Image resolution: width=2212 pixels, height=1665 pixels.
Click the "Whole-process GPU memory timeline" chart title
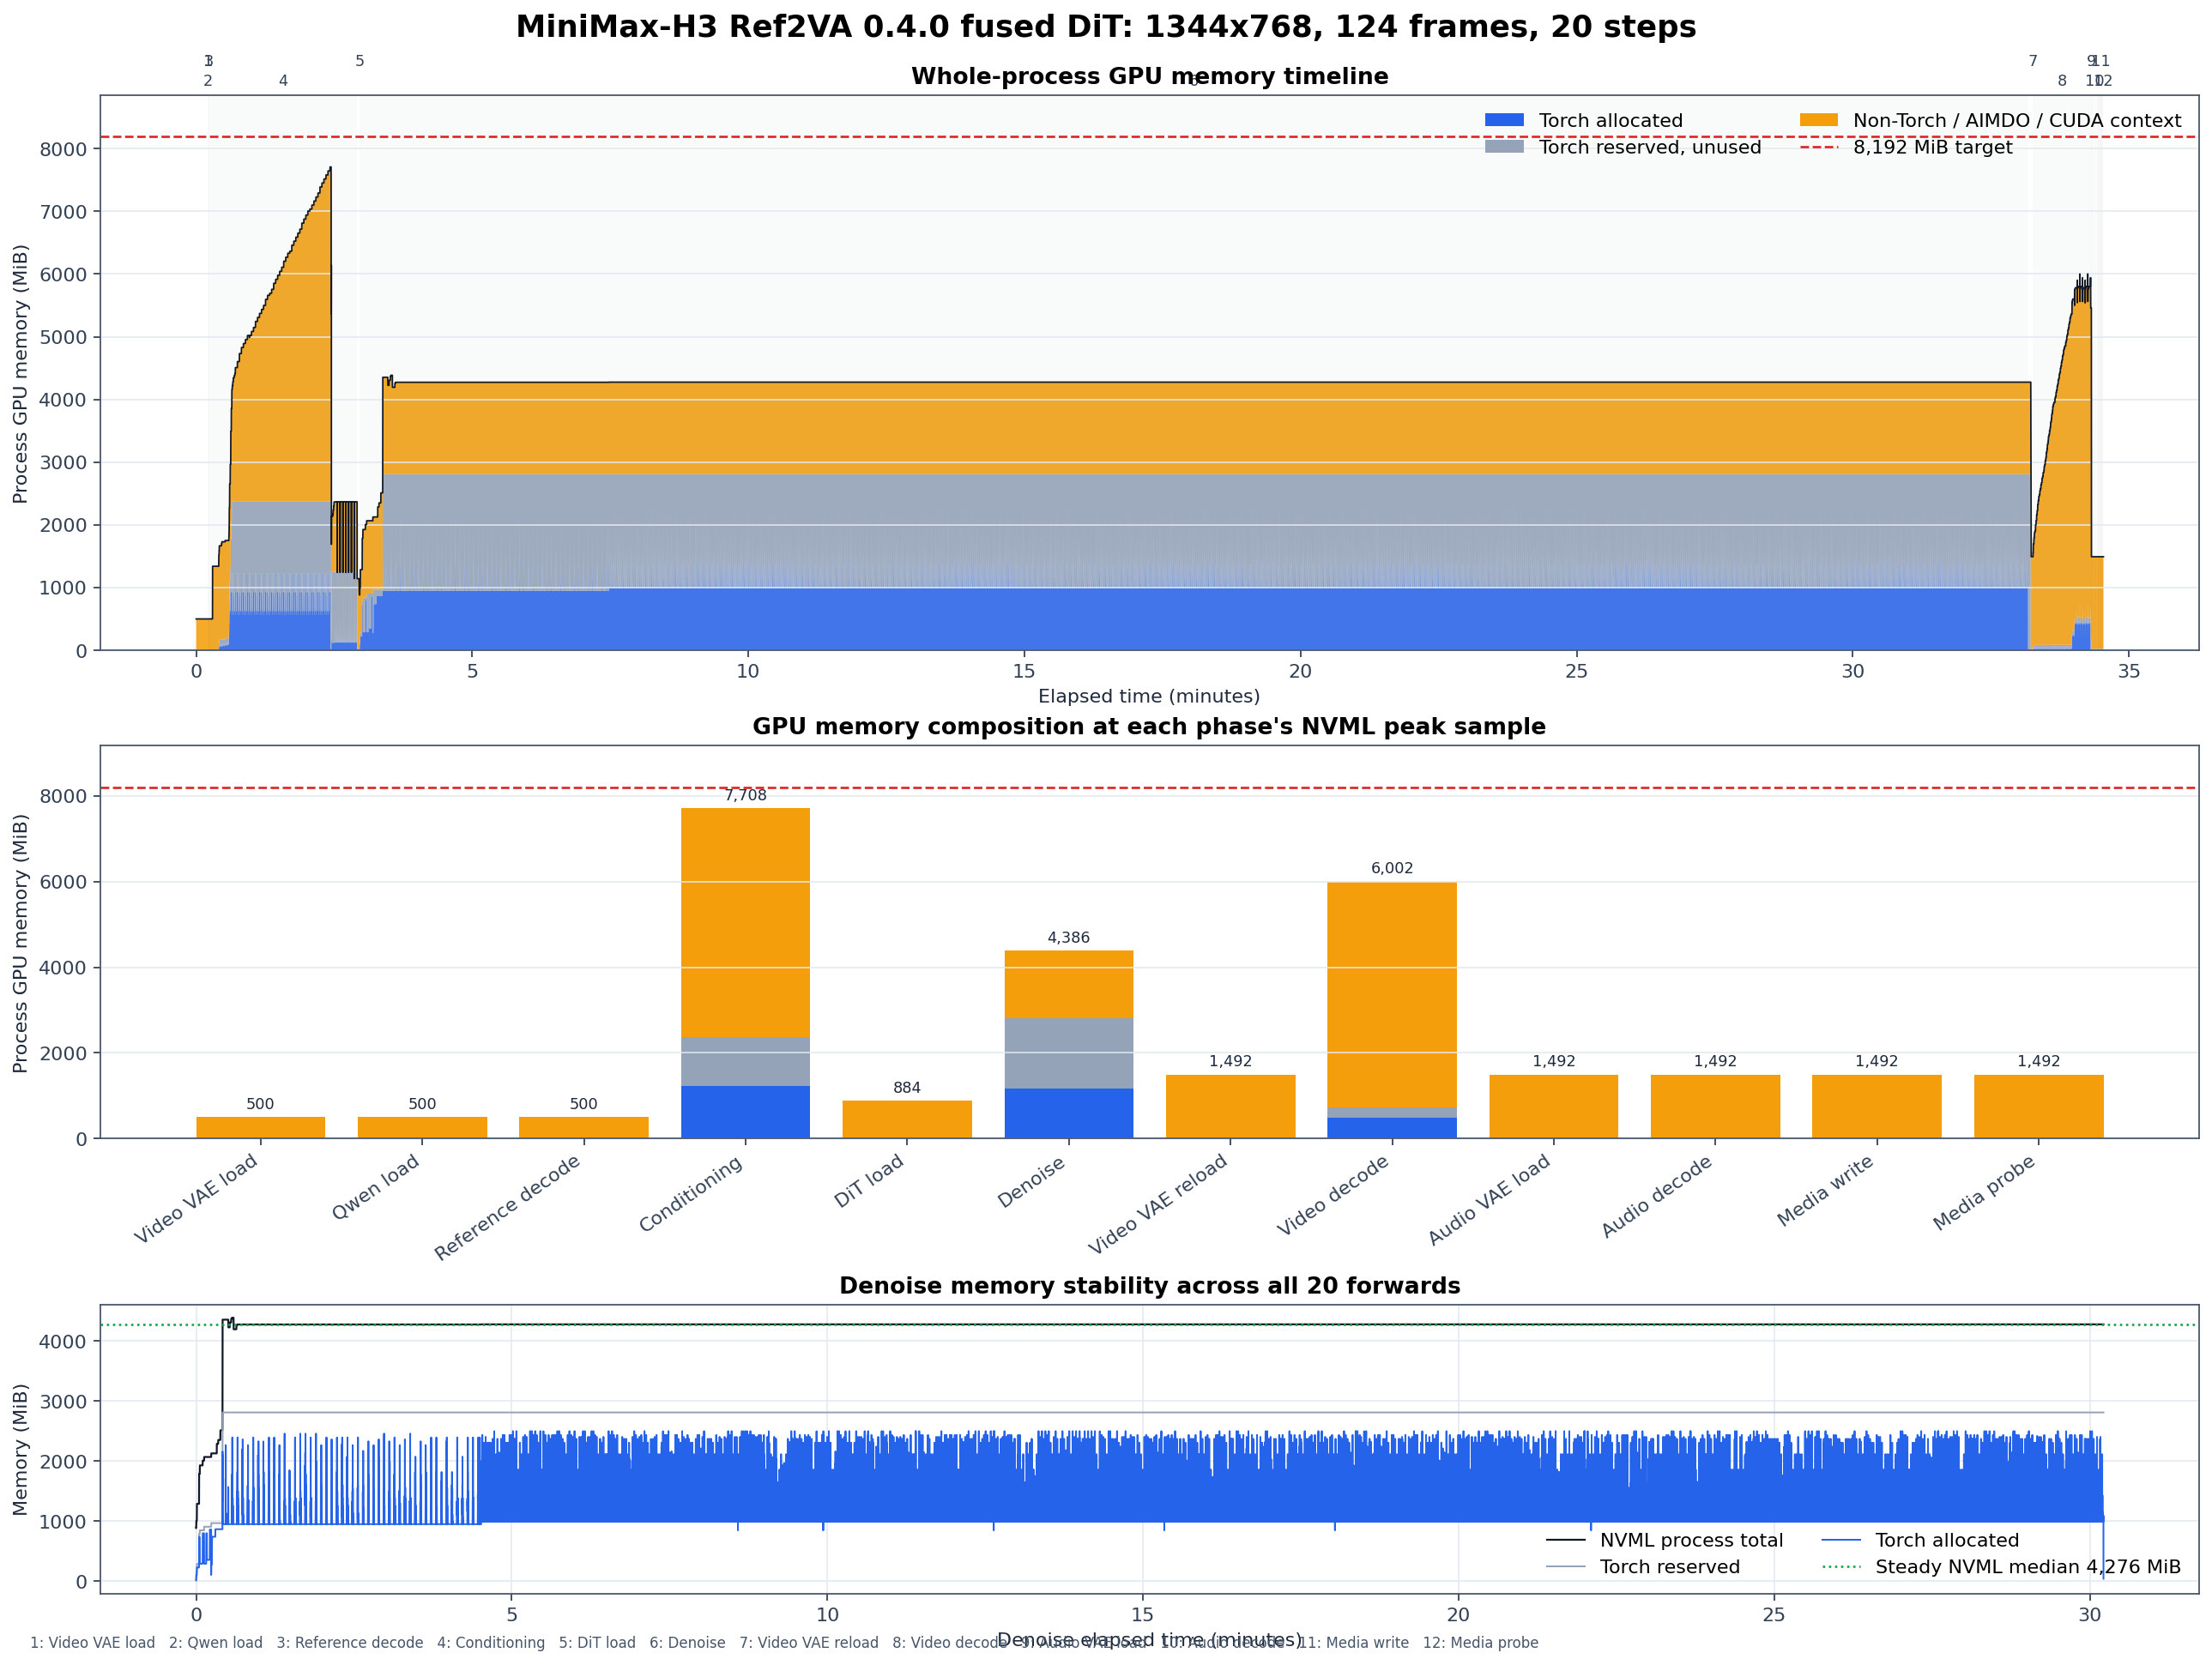(1149, 77)
